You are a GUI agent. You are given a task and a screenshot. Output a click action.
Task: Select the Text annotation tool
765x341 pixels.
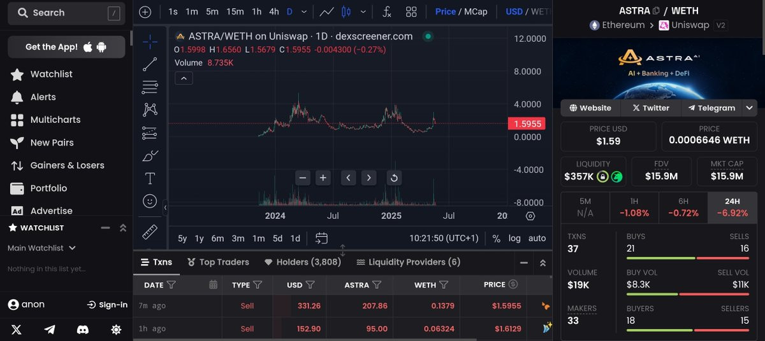coord(150,178)
